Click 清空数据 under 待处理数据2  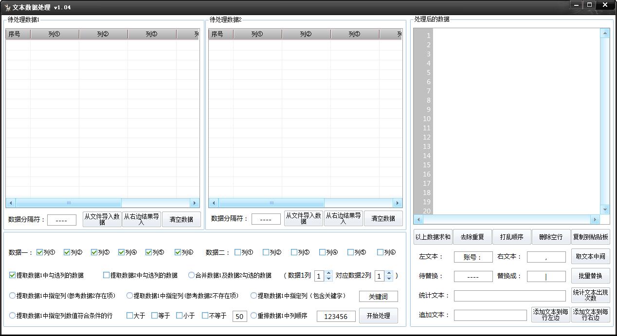coord(383,218)
